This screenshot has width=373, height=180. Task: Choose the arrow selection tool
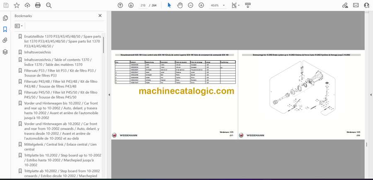pos(169,5)
